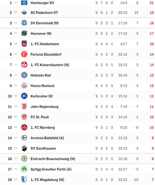155x185 pixels.
Task: Click the SpVgg Greuther Fürth cloverleaf logo
Action: pos(24,169)
